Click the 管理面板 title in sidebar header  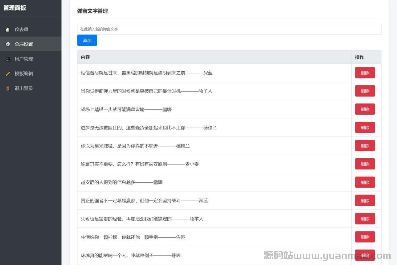click(15, 8)
